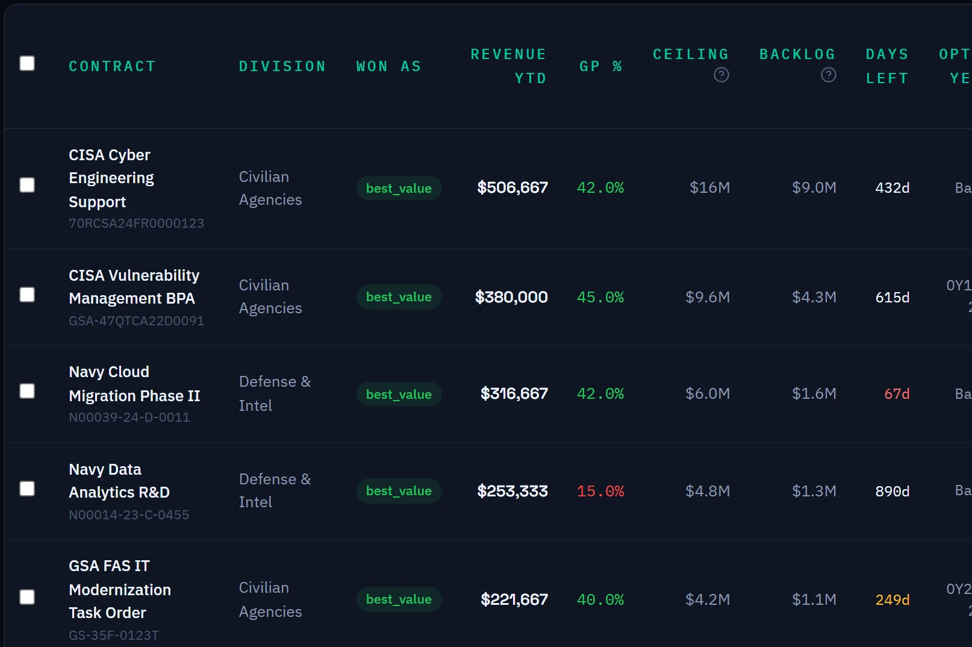
Task: Select revenue value $221,667
Action: pyautogui.click(x=514, y=600)
